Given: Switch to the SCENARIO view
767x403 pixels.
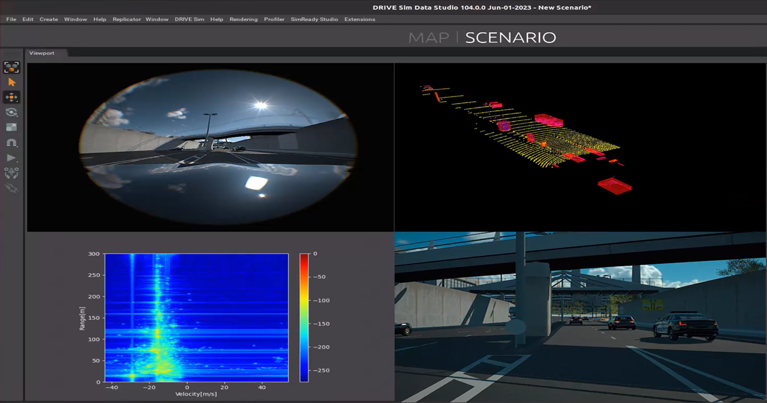Looking at the screenshot, I should (511, 37).
